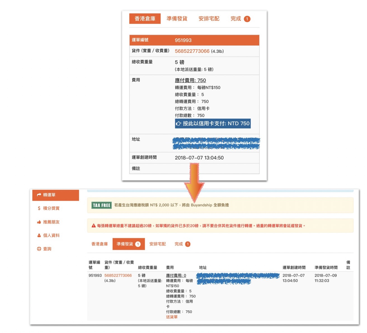Viewport: 367px width, 333px height.
Task: Select the 香港倉庫 tab in lower panel
Action: click(100, 244)
